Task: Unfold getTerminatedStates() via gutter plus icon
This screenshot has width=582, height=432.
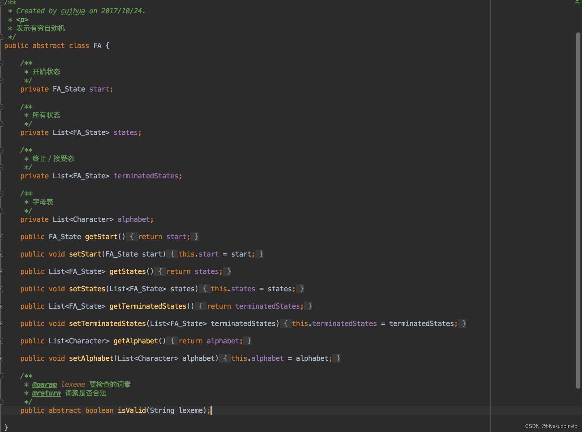Action: click(x=1, y=306)
